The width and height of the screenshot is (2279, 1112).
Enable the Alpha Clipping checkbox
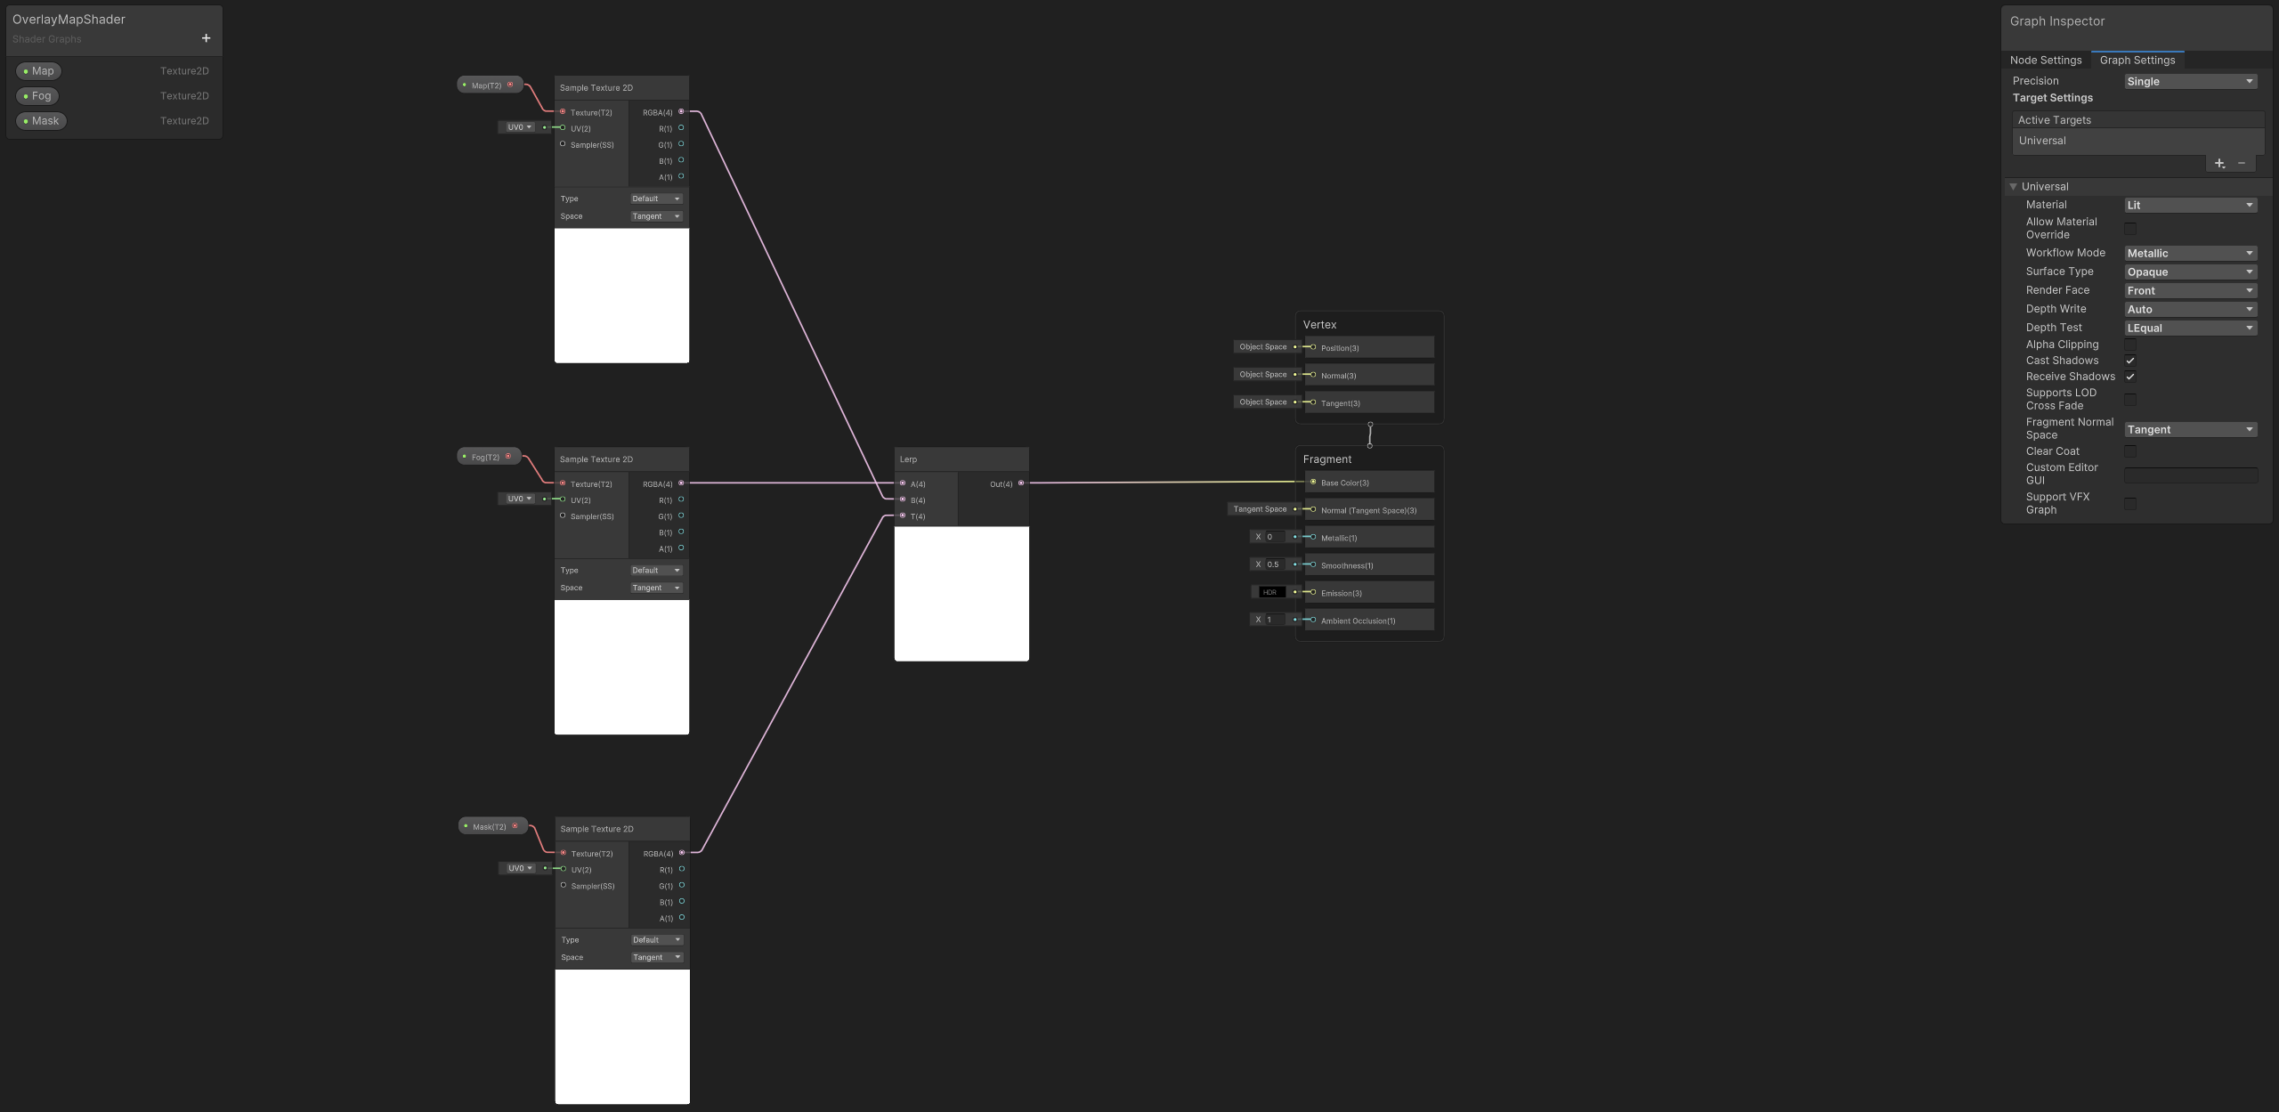click(x=2130, y=345)
